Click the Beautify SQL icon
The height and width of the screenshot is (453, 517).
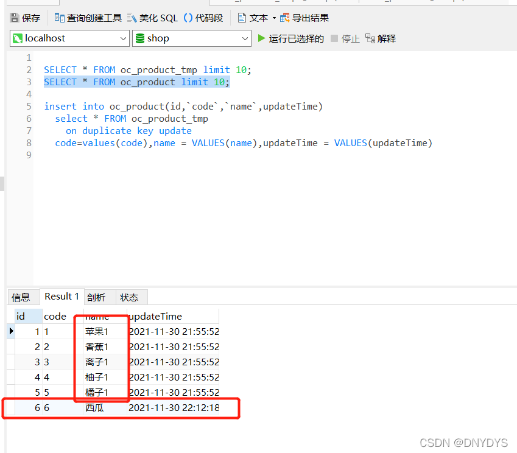(x=132, y=18)
